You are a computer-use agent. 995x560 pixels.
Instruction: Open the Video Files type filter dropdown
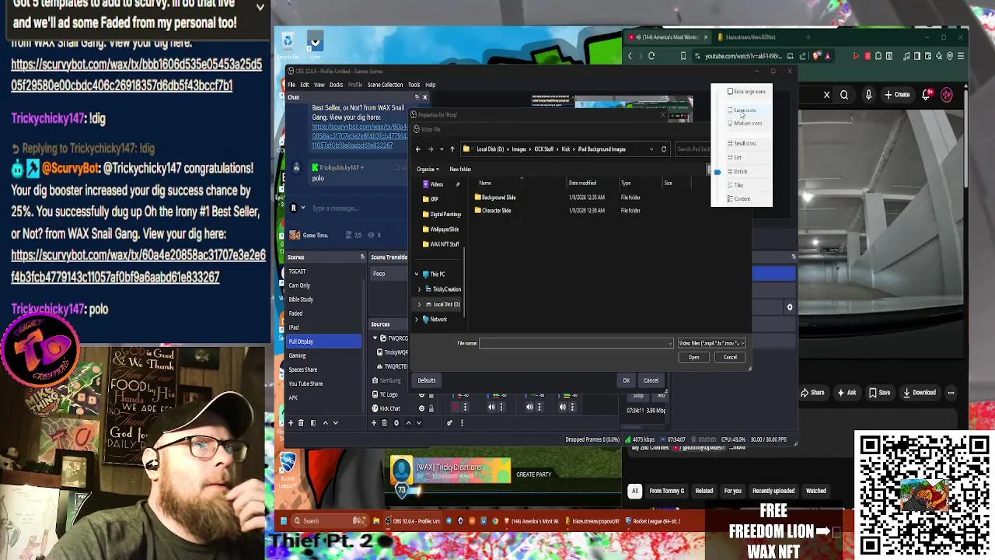click(711, 343)
